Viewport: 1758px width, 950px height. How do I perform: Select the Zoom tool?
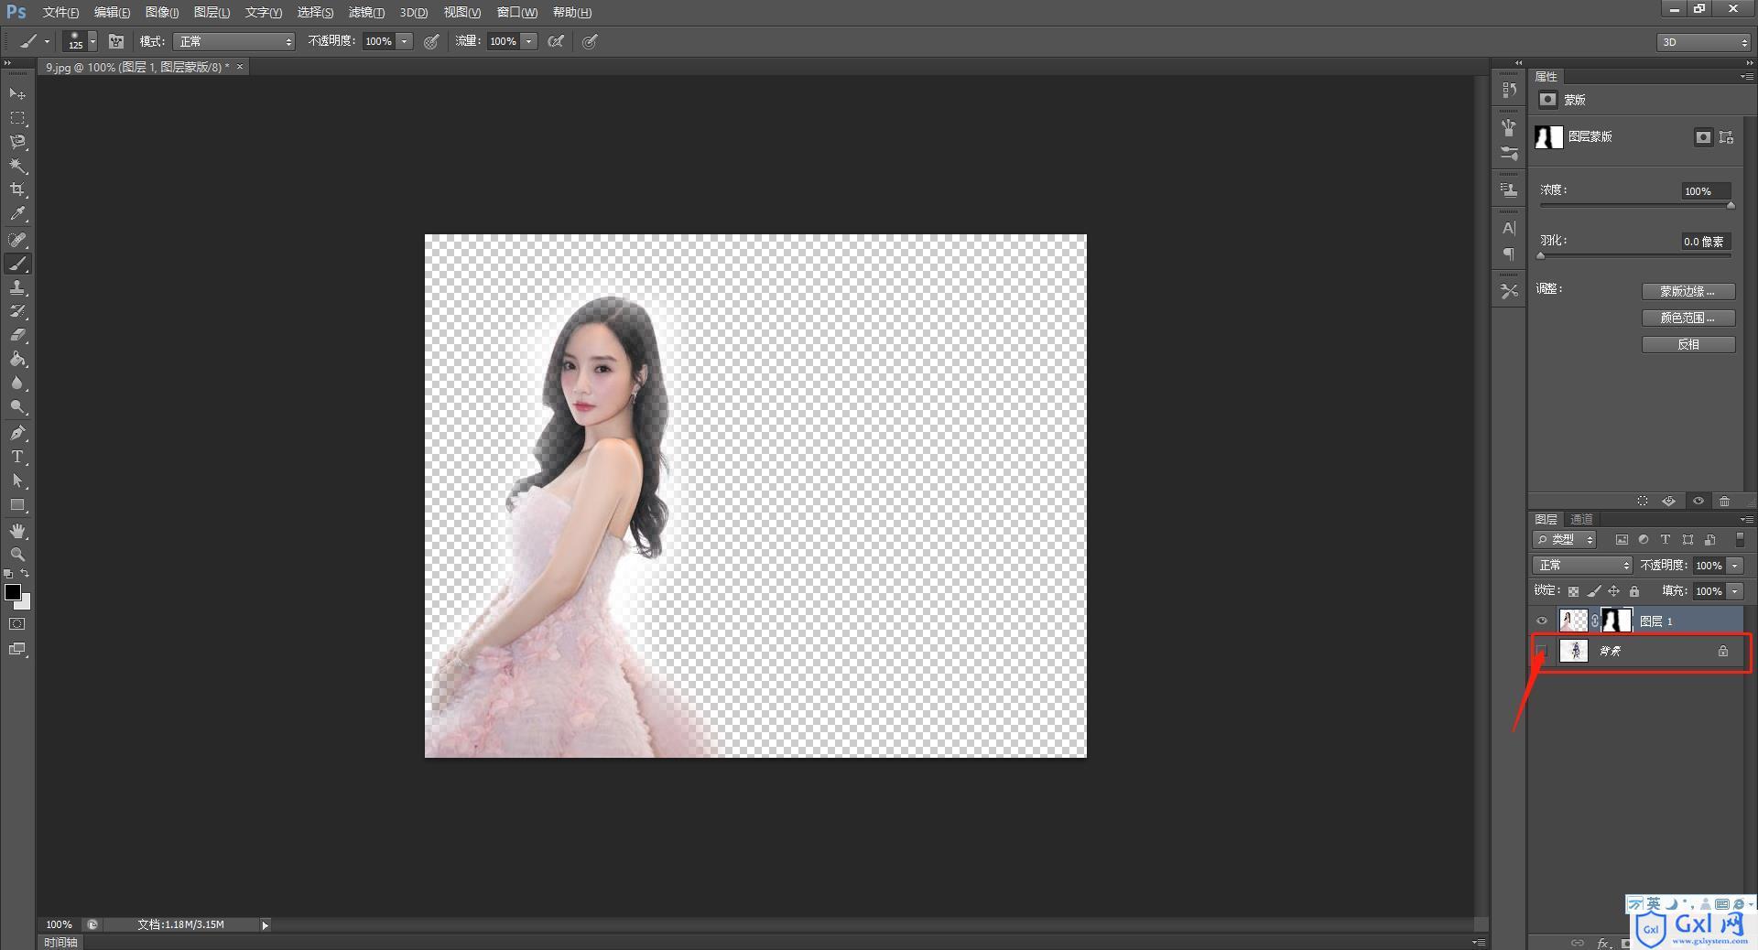pyautogui.click(x=17, y=555)
